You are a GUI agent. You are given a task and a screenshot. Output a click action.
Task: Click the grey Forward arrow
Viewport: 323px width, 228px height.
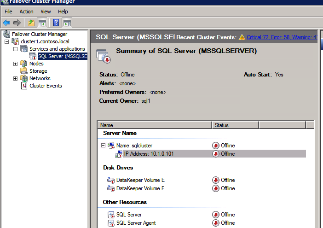[17, 23]
